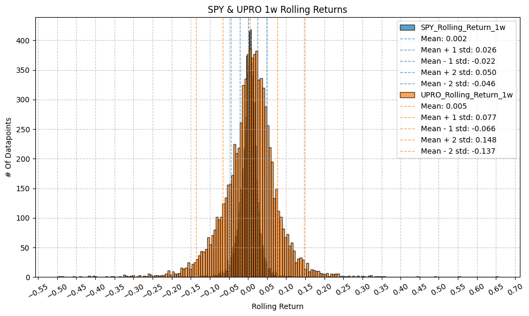Choose the 'Mean - 1 std: -0.066' legend entry
529x316 pixels.
pos(458,129)
